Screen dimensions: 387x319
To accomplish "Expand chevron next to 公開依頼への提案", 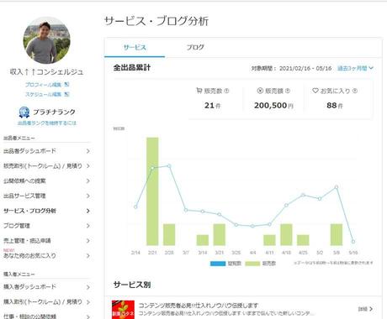I will point(88,181).
